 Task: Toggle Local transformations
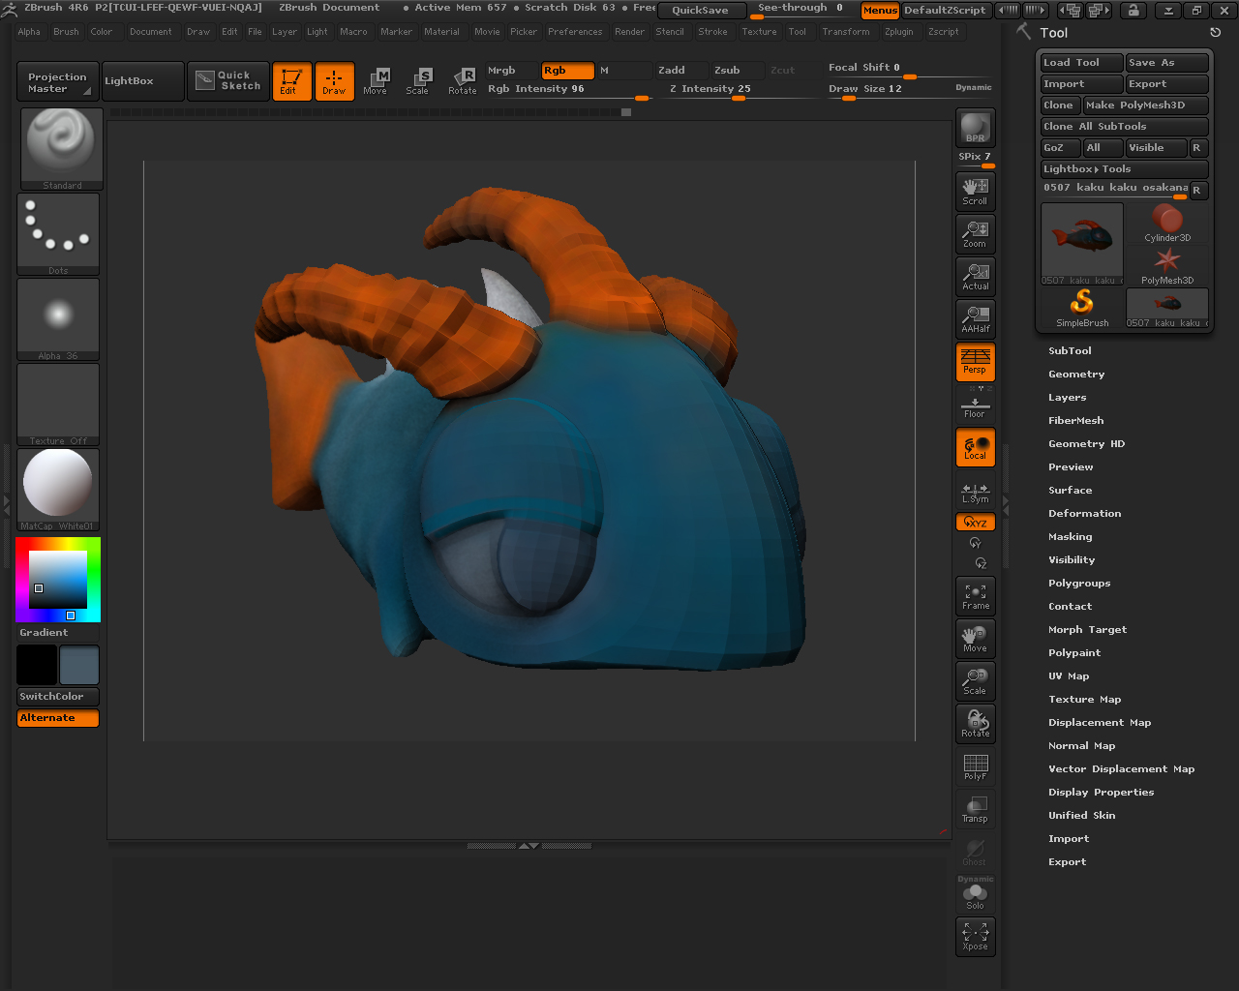coord(975,447)
